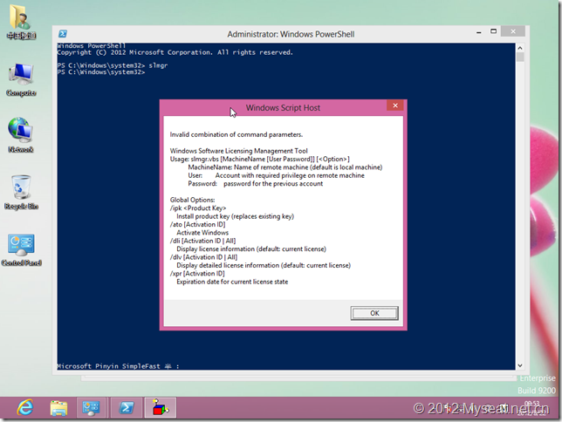Open Control Panel taskbar button
The image size is (562, 422).
click(91, 408)
